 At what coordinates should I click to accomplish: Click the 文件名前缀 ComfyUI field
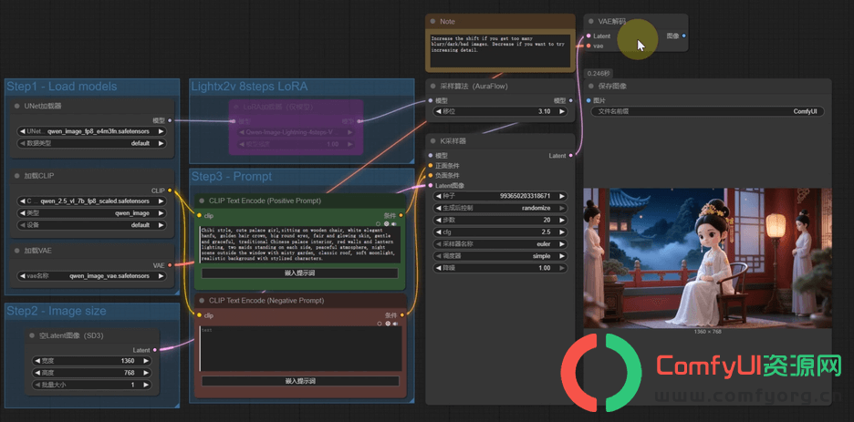707,111
